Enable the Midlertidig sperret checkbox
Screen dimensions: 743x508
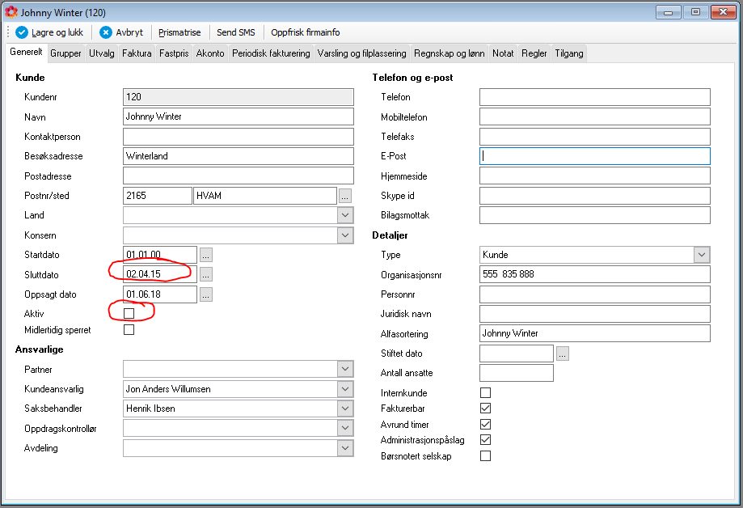coord(129,330)
